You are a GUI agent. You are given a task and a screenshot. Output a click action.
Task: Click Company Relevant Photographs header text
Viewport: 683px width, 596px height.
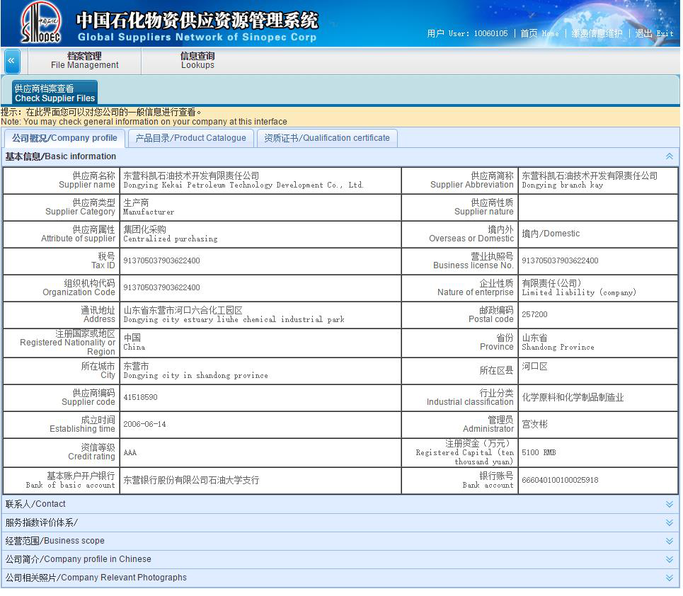point(96,578)
